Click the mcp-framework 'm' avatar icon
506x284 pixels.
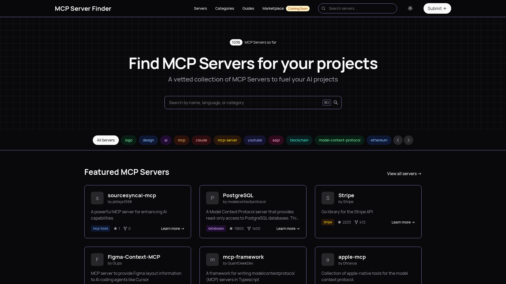click(x=212, y=260)
